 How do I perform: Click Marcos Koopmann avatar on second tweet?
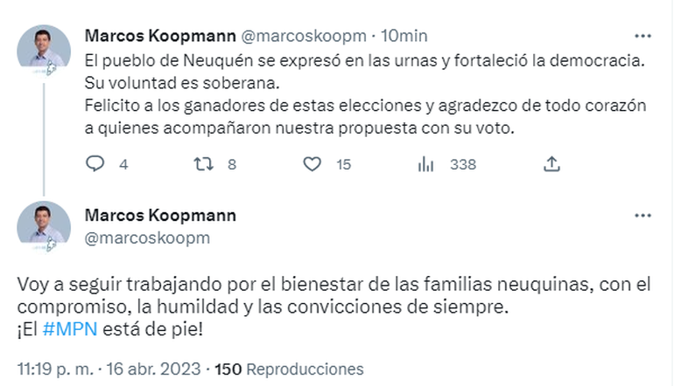(44, 226)
